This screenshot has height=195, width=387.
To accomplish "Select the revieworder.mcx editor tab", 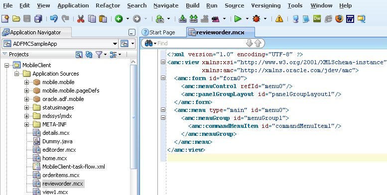I will (x=220, y=32).
